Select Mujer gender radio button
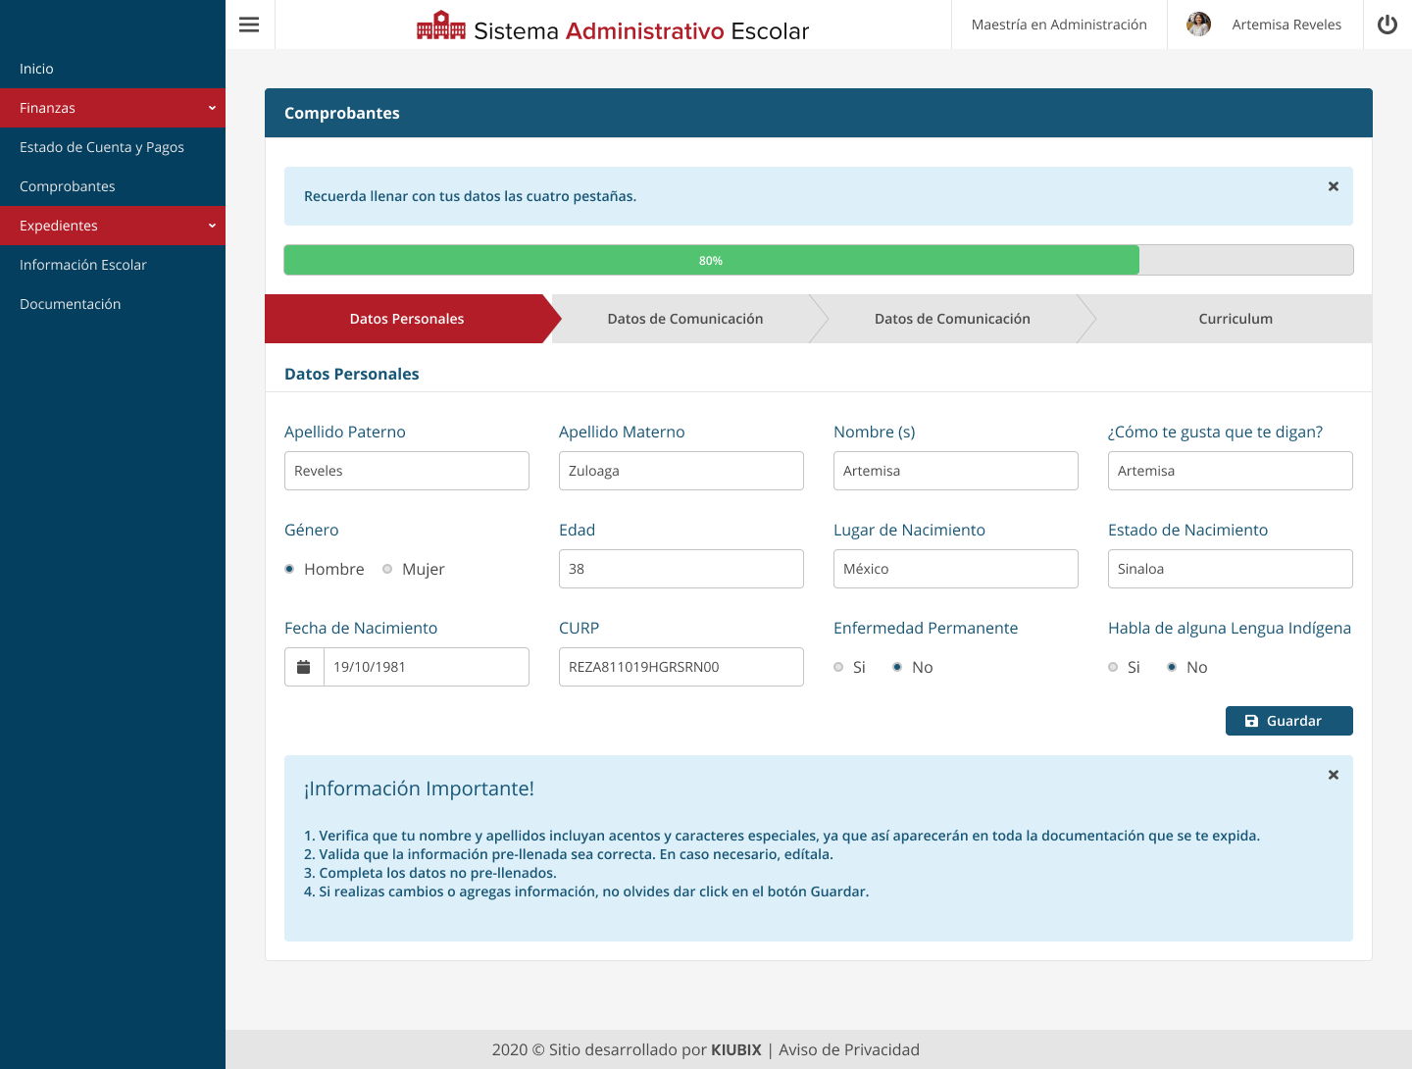The height and width of the screenshot is (1069, 1412). 388,569
